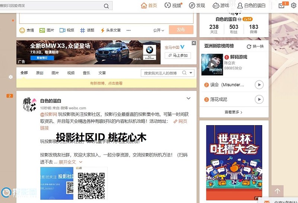This screenshot has height=203, width=298.
Task: Click the search magnifier icon in top bar
Action: tap(106, 6)
